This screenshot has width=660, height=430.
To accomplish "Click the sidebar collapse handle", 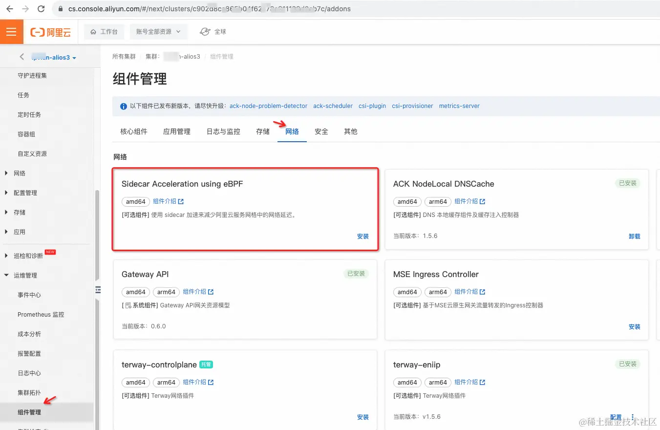I will click(x=98, y=290).
